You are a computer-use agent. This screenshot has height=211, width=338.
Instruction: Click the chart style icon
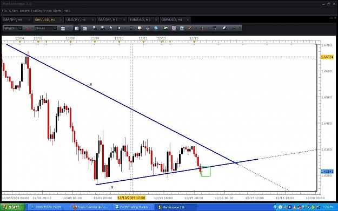pos(63,28)
